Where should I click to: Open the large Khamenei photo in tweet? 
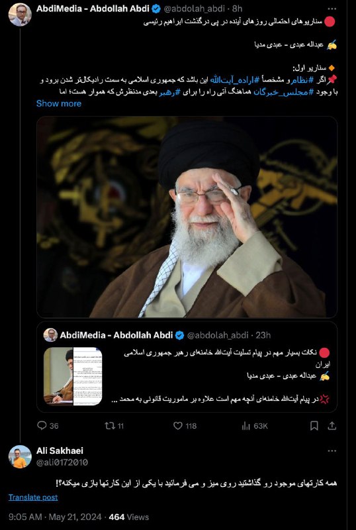click(x=187, y=217)
